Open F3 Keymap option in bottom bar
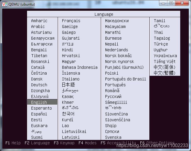191x151 pixels. point(64,143)
